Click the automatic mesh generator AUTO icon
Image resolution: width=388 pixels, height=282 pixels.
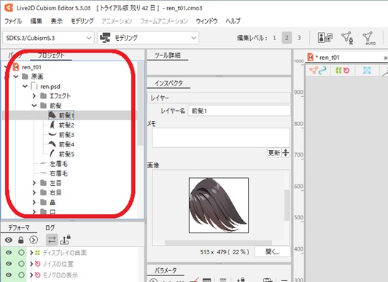368,38
